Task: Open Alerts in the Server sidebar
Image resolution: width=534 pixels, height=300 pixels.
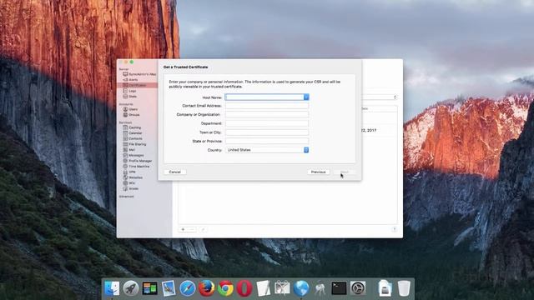Action: [130, 80]
